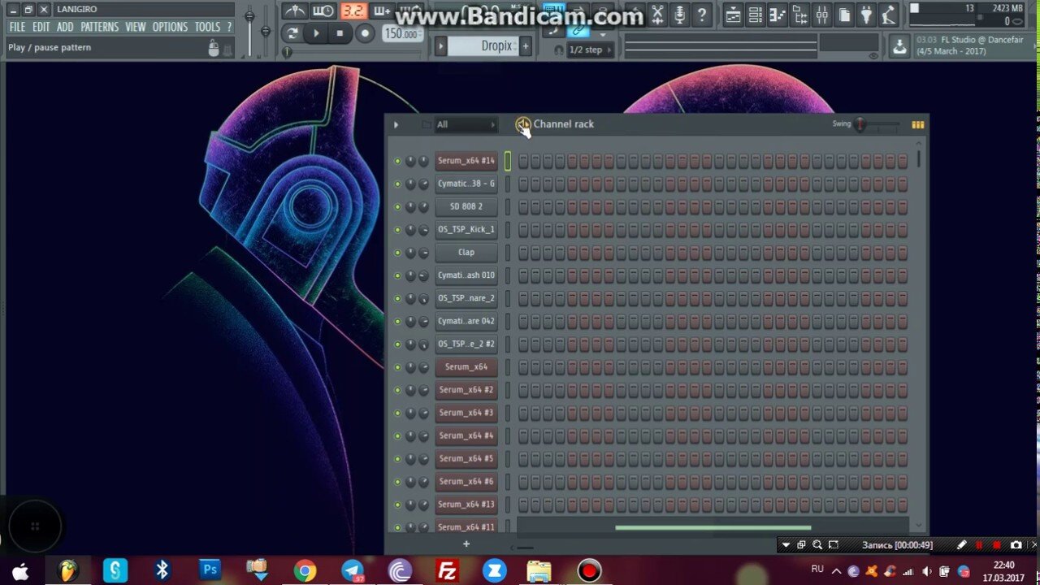The width and height of the screenshot is (1040, 585).
Task: Enable the blend recording 3.2. button
Action: click(x=353, y=11)
